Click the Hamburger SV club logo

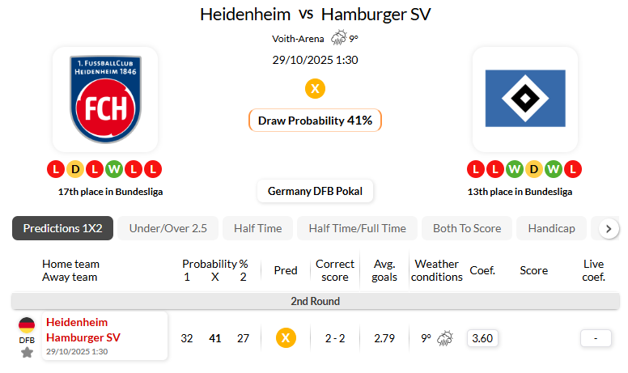[x=524, y=99]
